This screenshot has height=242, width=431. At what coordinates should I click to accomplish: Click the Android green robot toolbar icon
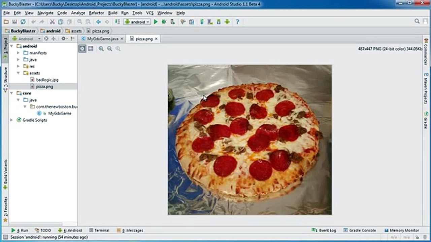pos(227,22)
